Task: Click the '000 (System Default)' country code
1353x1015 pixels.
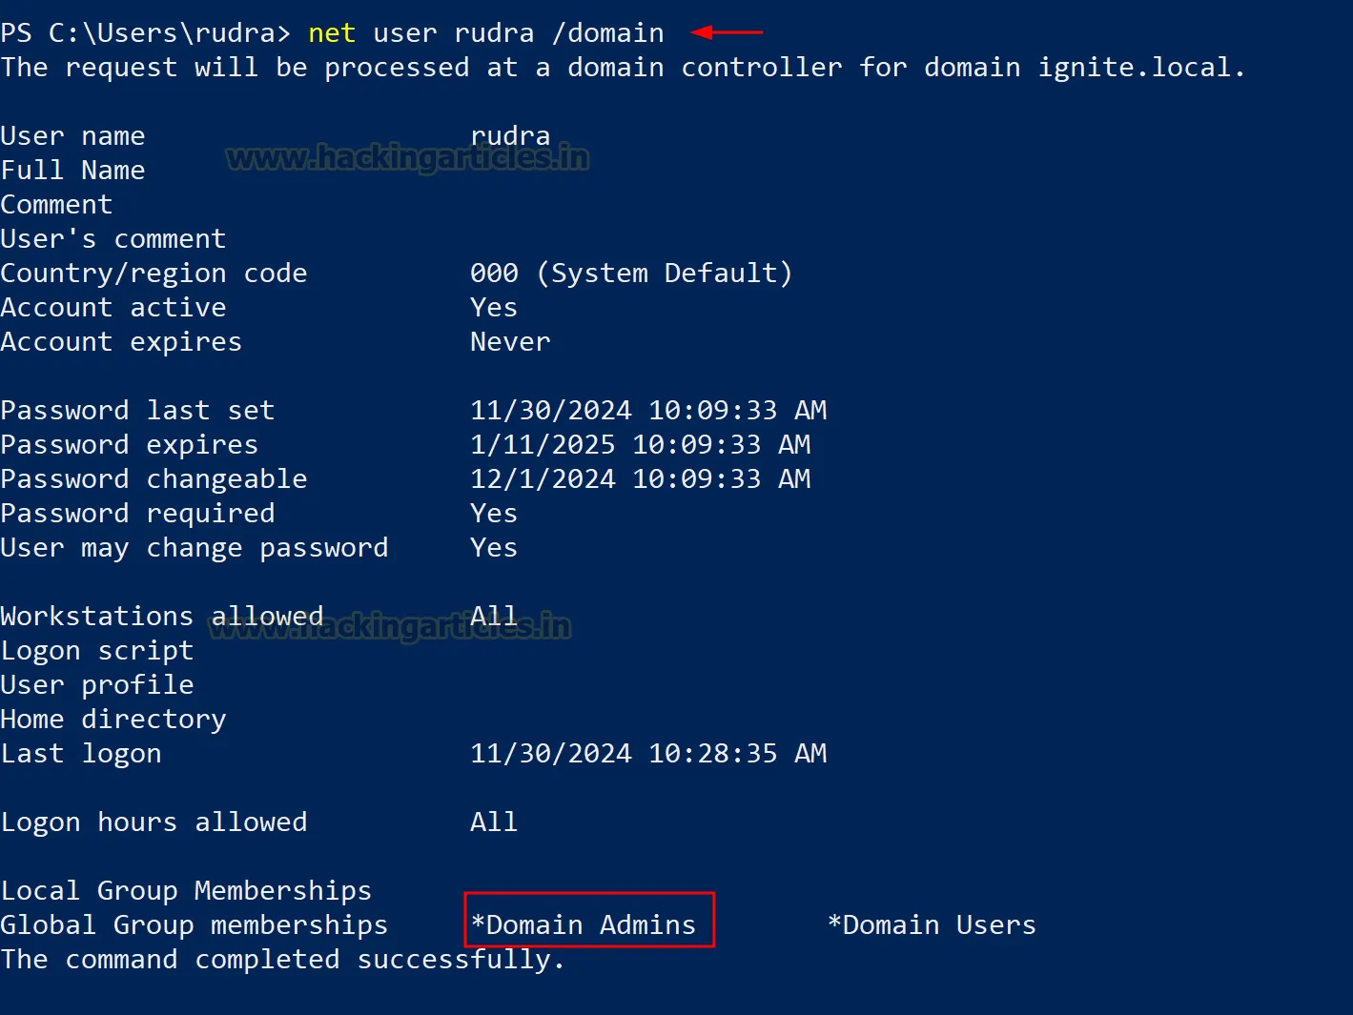Action: point(630,274)
